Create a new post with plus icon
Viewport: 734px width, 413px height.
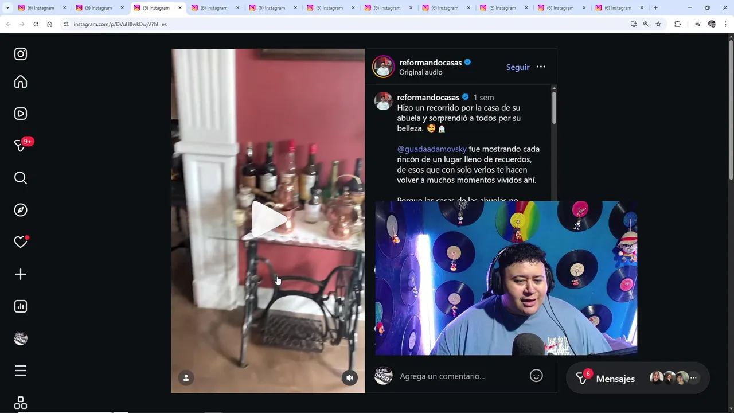click(21, 274)
